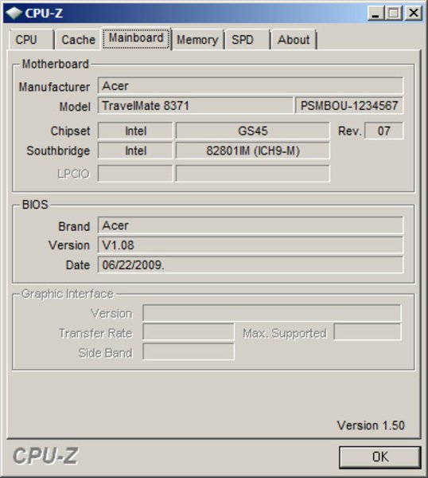Click the Transfer Rate label
Image resolution: width=428 pixels, height=478 pixels.
tap(95, 333)
